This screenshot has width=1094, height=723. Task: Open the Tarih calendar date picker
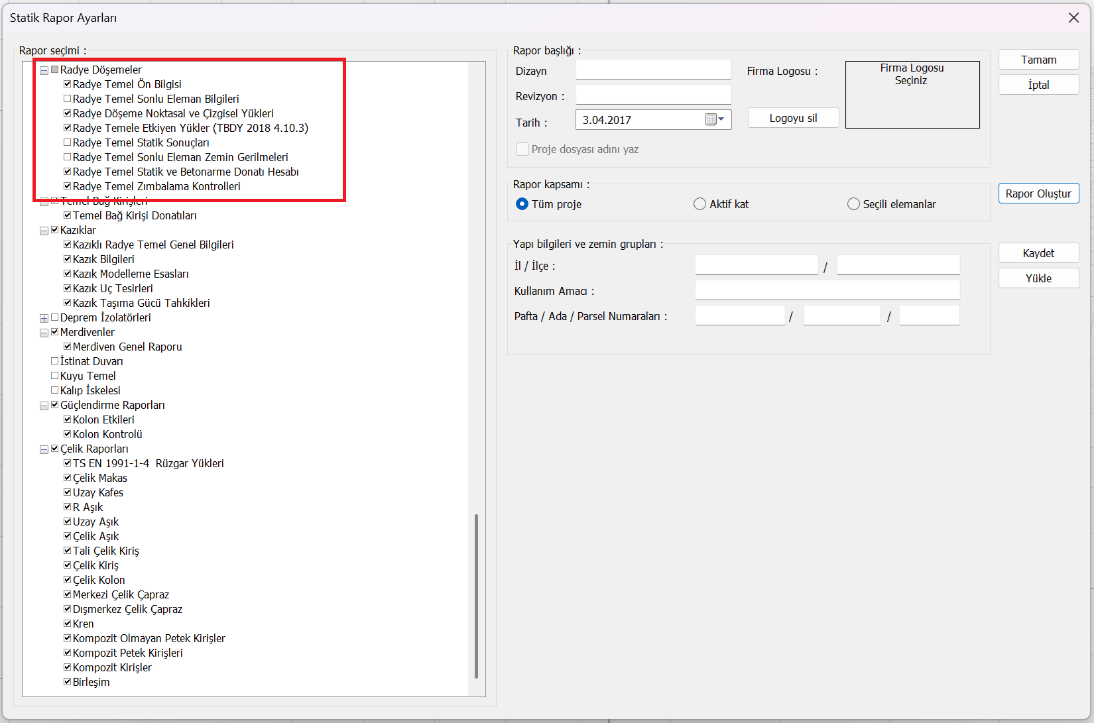click(x=714, y=120)
